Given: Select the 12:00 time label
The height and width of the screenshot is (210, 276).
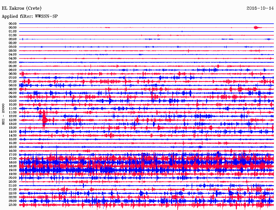Looking at the screenshot, I should [13, 116].
